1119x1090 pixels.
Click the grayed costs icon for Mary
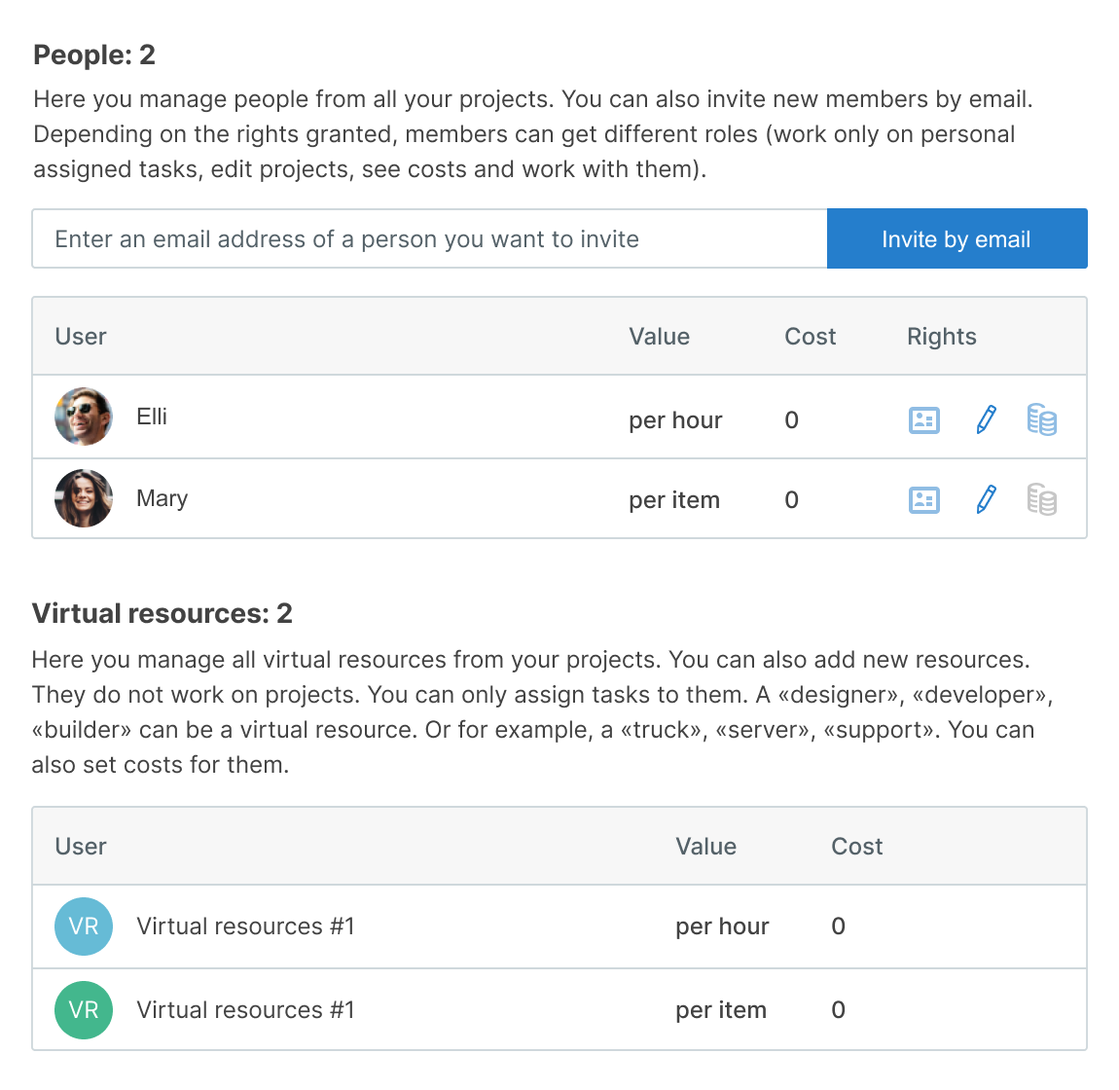[x=1041, y=499]
